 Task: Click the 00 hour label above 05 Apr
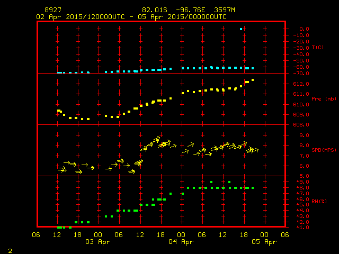264,235
